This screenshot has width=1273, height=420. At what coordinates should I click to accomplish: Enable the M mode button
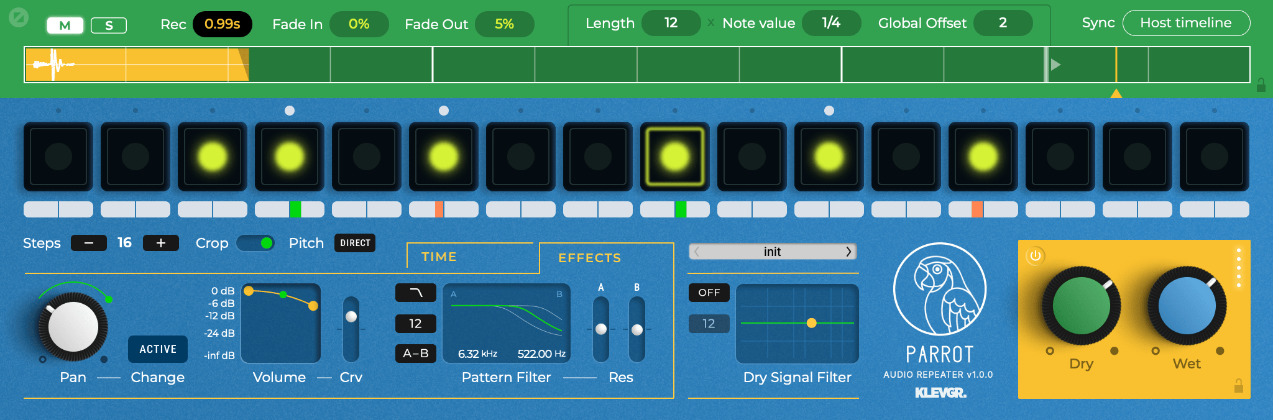click(x=65, y=25)
